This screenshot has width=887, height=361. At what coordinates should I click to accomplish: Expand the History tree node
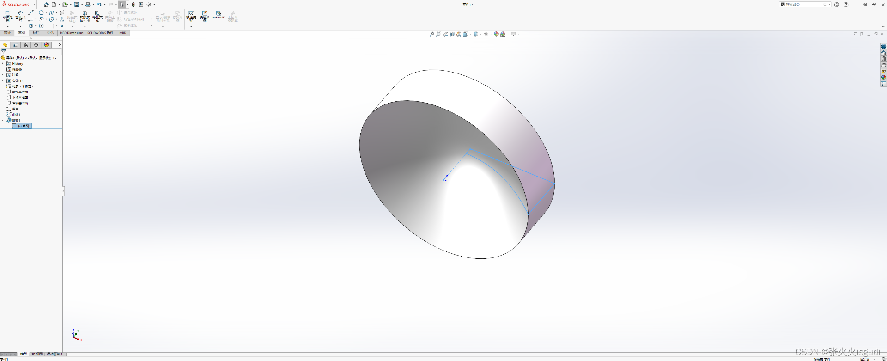pos(2,63)
